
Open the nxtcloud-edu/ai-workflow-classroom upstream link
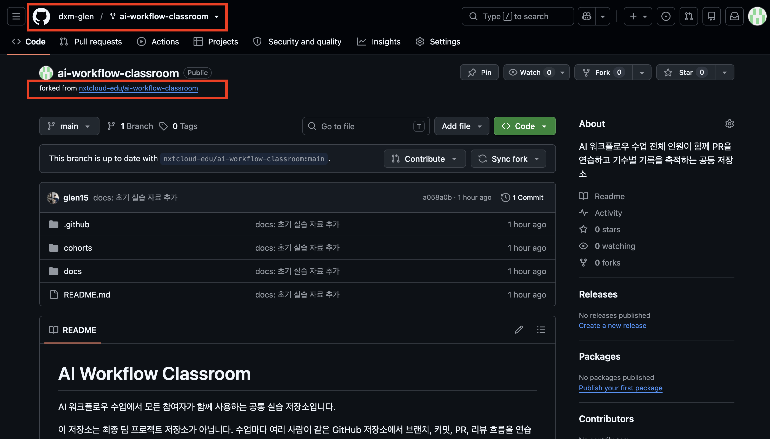[138, 88]
